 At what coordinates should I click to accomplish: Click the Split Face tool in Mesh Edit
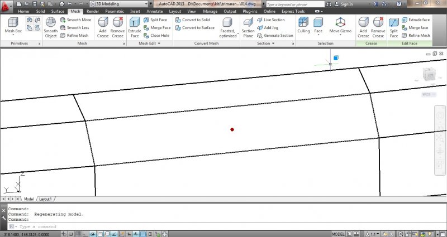(155, 20)
